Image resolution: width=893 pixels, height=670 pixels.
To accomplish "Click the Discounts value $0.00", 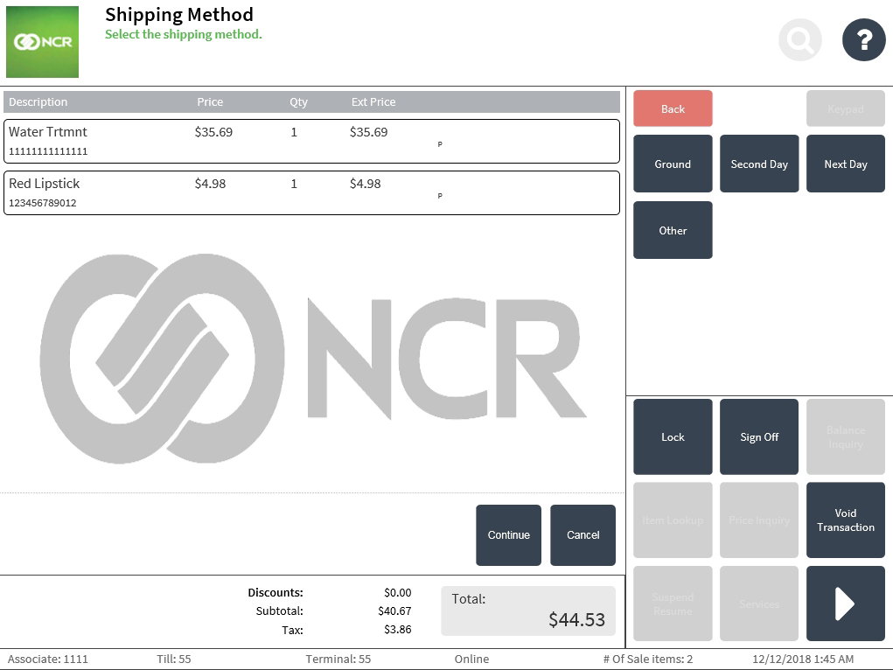I will (398, 592).
